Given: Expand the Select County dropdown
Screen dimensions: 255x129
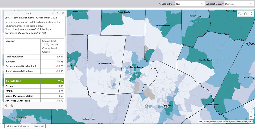Looking at the screenshot, I should point(238,4).
